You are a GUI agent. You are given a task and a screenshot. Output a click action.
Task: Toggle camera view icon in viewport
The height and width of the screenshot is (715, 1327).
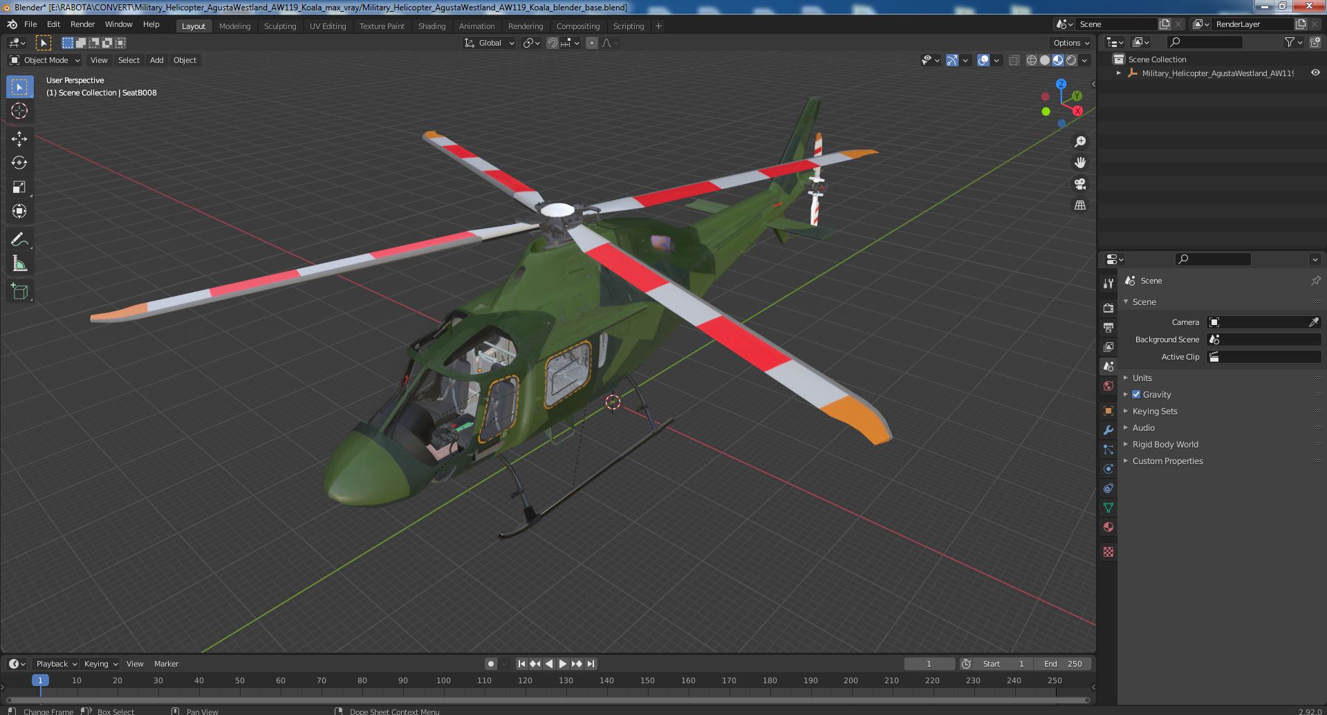pos(1079,184)
